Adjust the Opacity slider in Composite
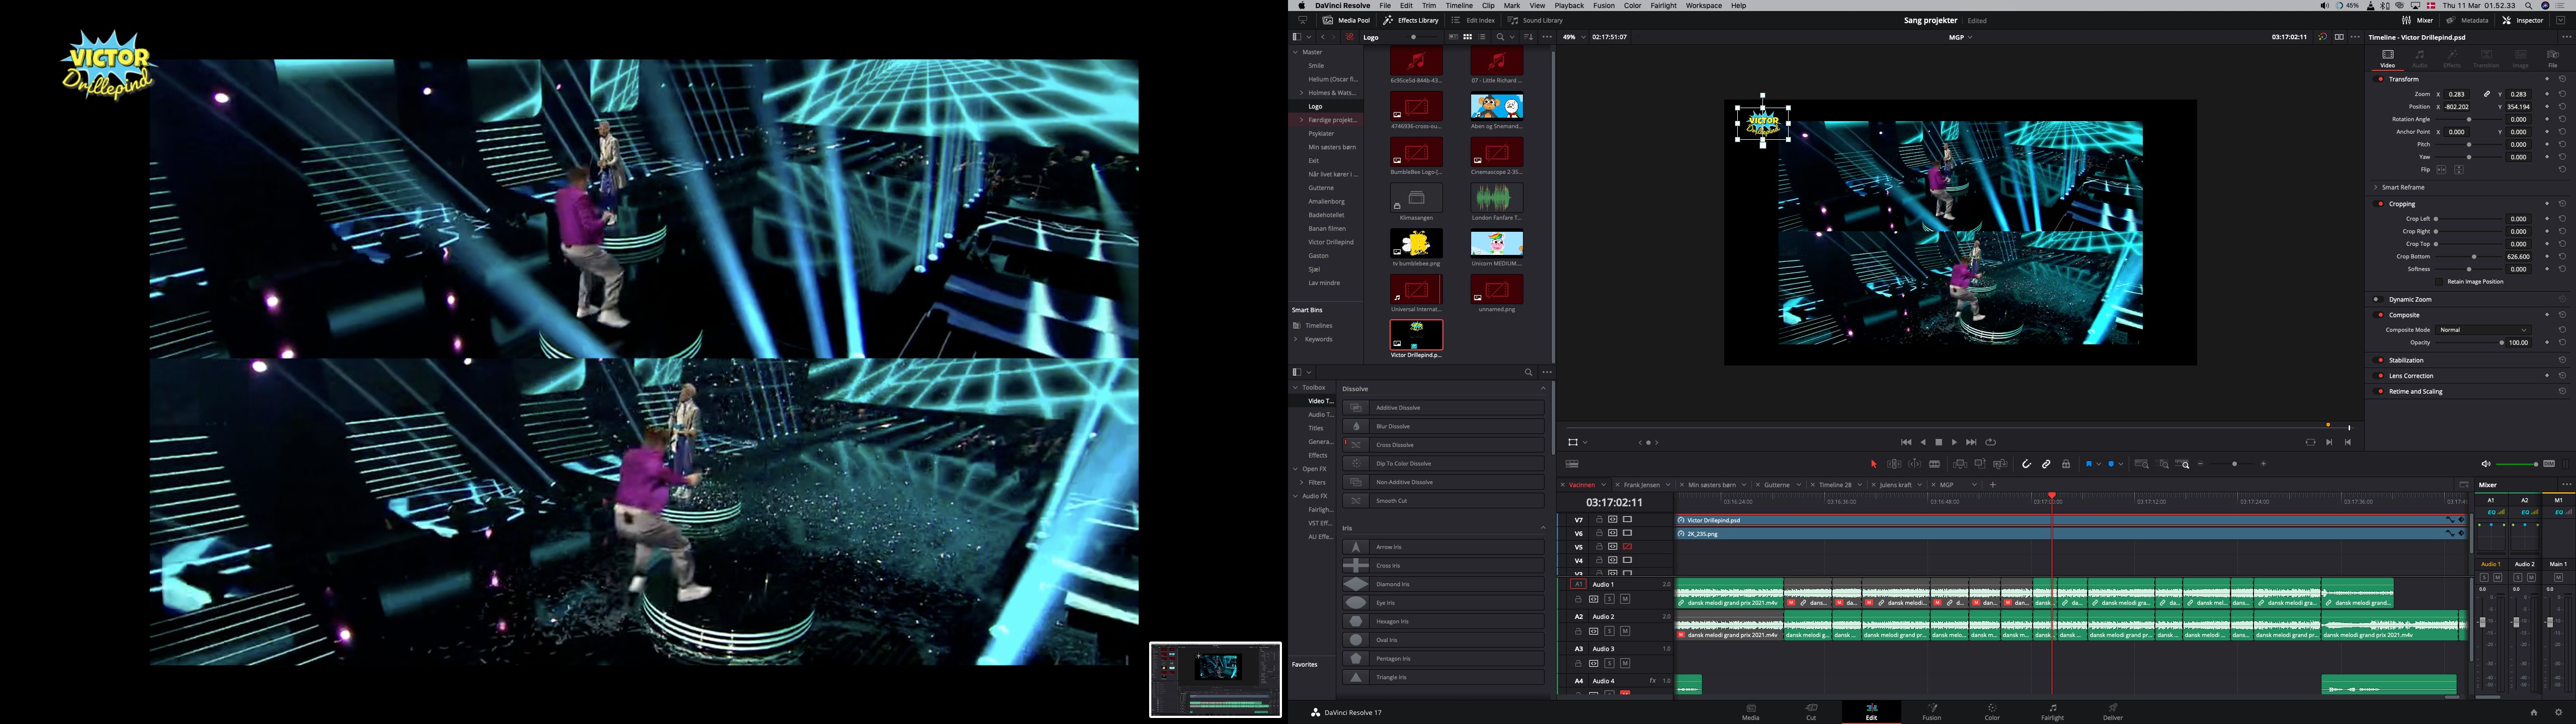The width and height of the screenshot is (2576, 724). [2470, 343]
